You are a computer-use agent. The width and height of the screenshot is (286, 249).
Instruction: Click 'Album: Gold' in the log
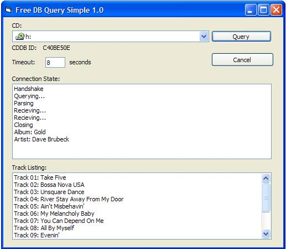point(30,132)
